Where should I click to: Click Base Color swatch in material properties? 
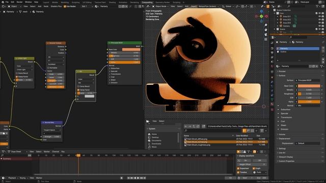[309, 86]
